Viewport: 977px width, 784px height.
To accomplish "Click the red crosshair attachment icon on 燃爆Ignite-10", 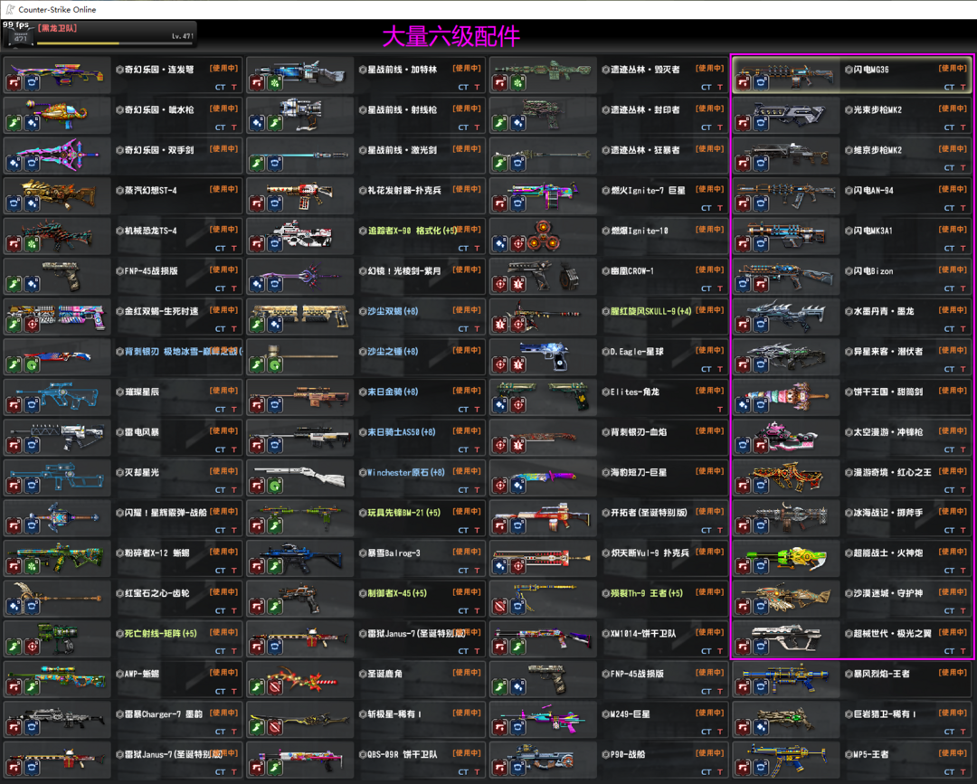I will (517, 244).
